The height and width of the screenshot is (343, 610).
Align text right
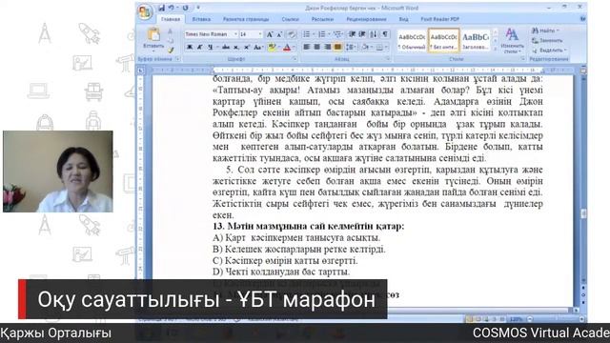click(328, 47)
